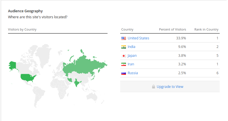Select Alaska on the world map
Viewport: 228px width, 121px height.
click(13, 66)
